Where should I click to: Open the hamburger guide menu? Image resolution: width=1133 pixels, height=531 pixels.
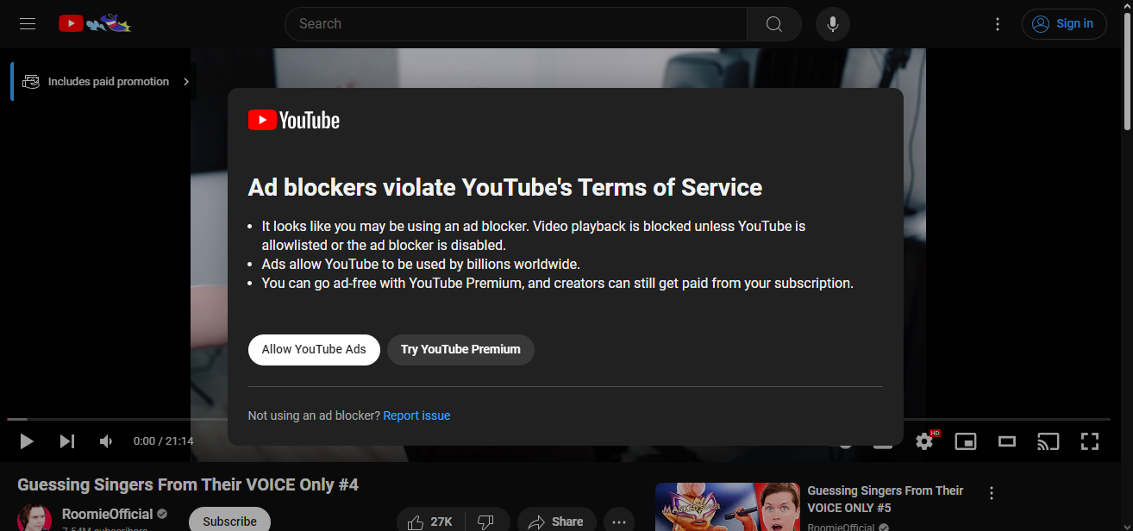28,24
